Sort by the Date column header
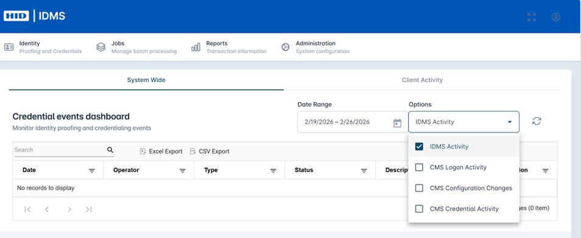The image size is (581, 238). (29, 170)
